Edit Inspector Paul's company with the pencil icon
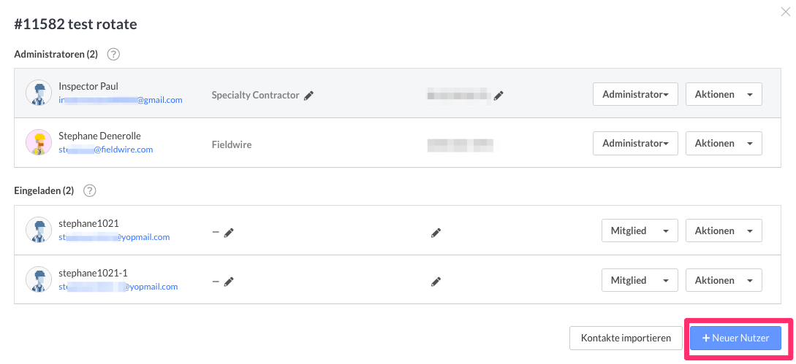Image resolution: width=796 pixels, height=364 pixels. coord(309,96)
